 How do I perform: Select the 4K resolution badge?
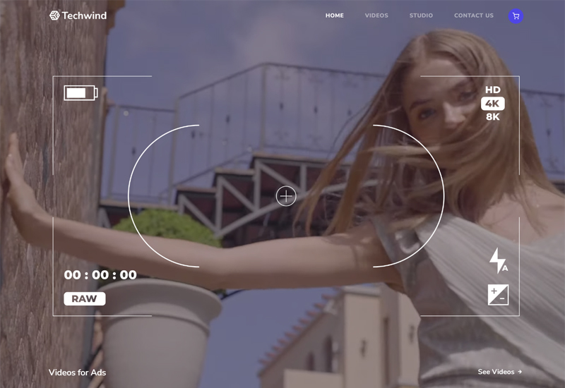[492, 104]
